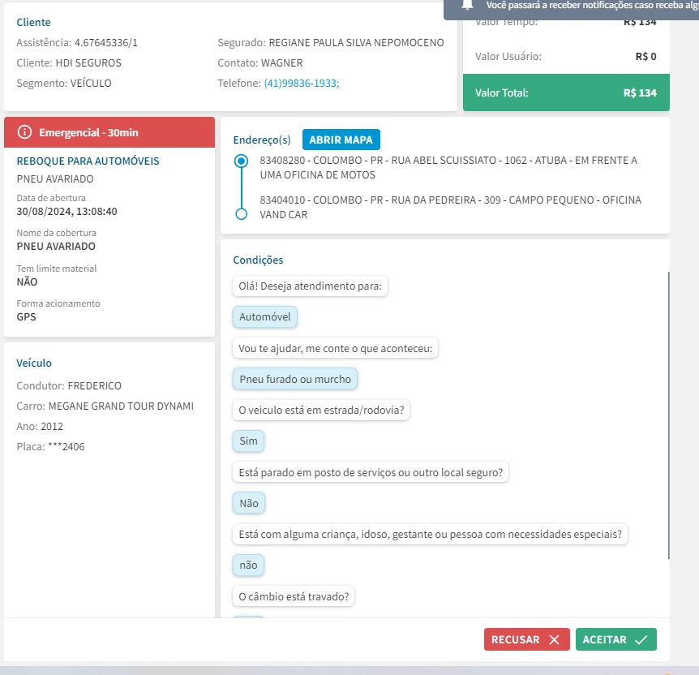The height and width of the screenshot is (675, 699).
Task: Click the lowercase 'não' answer chip
Action: (248, 565)
